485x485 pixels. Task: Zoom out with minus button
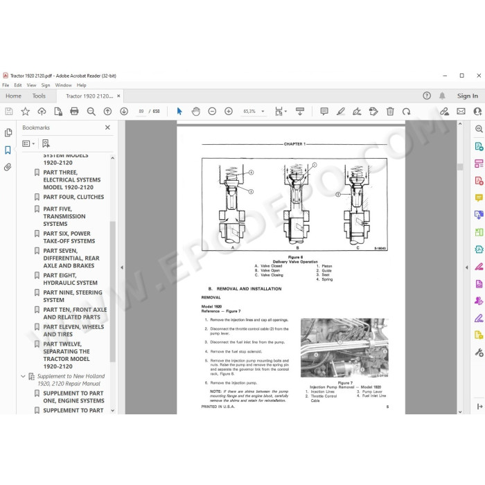coord(212,112)
